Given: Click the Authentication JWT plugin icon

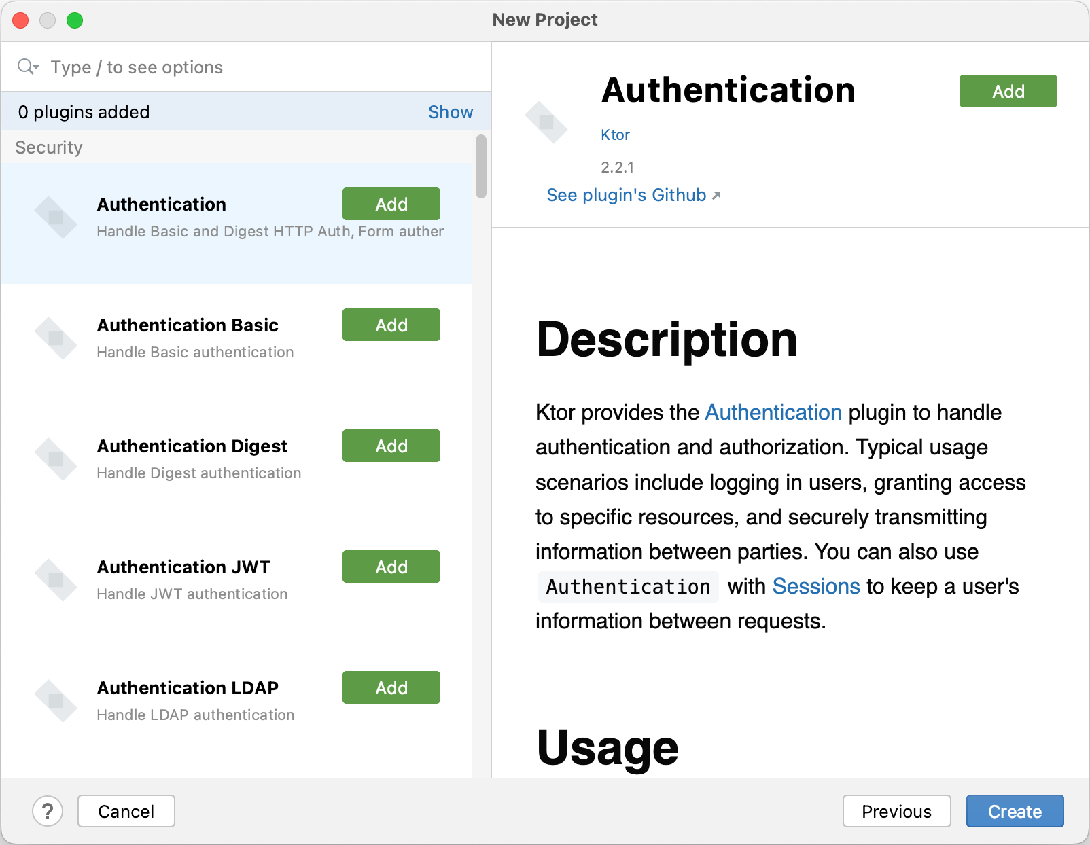Looking at the screenshot, I should coord(56,580).
